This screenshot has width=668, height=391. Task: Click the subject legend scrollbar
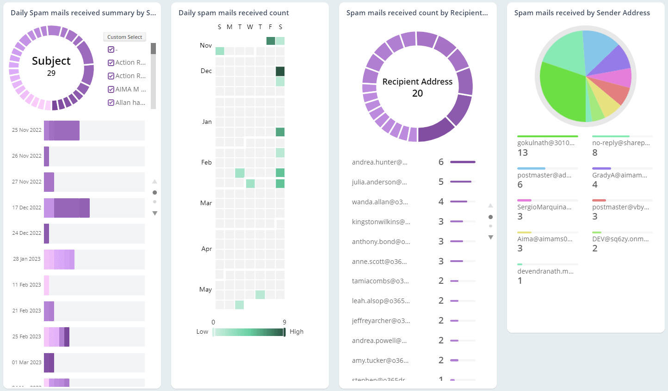pyautogui.click(x=153, y=49)
